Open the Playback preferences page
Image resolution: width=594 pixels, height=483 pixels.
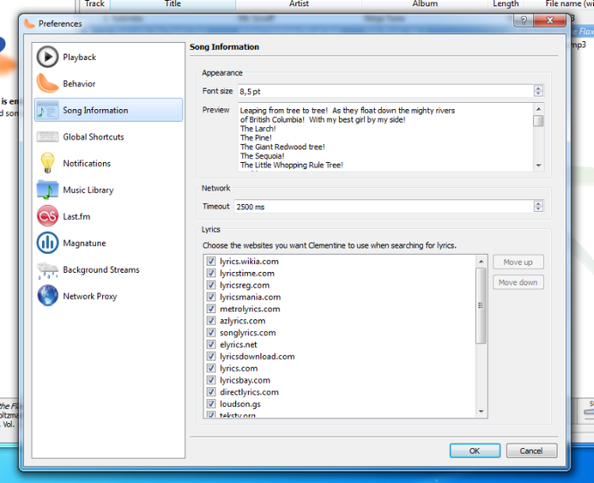(x=108, y=58)
